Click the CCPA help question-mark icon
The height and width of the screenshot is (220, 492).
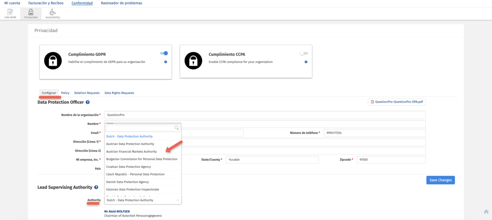[306, 62]
